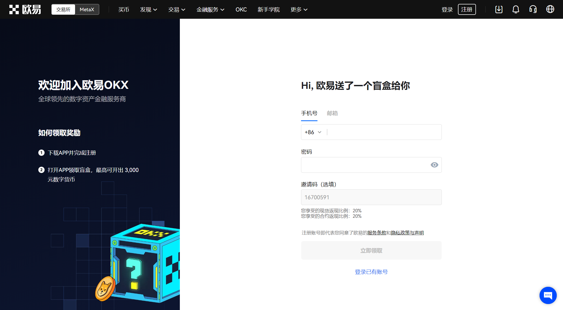
Task: Switch to the MetaX mode
Action: coord(87,9)
